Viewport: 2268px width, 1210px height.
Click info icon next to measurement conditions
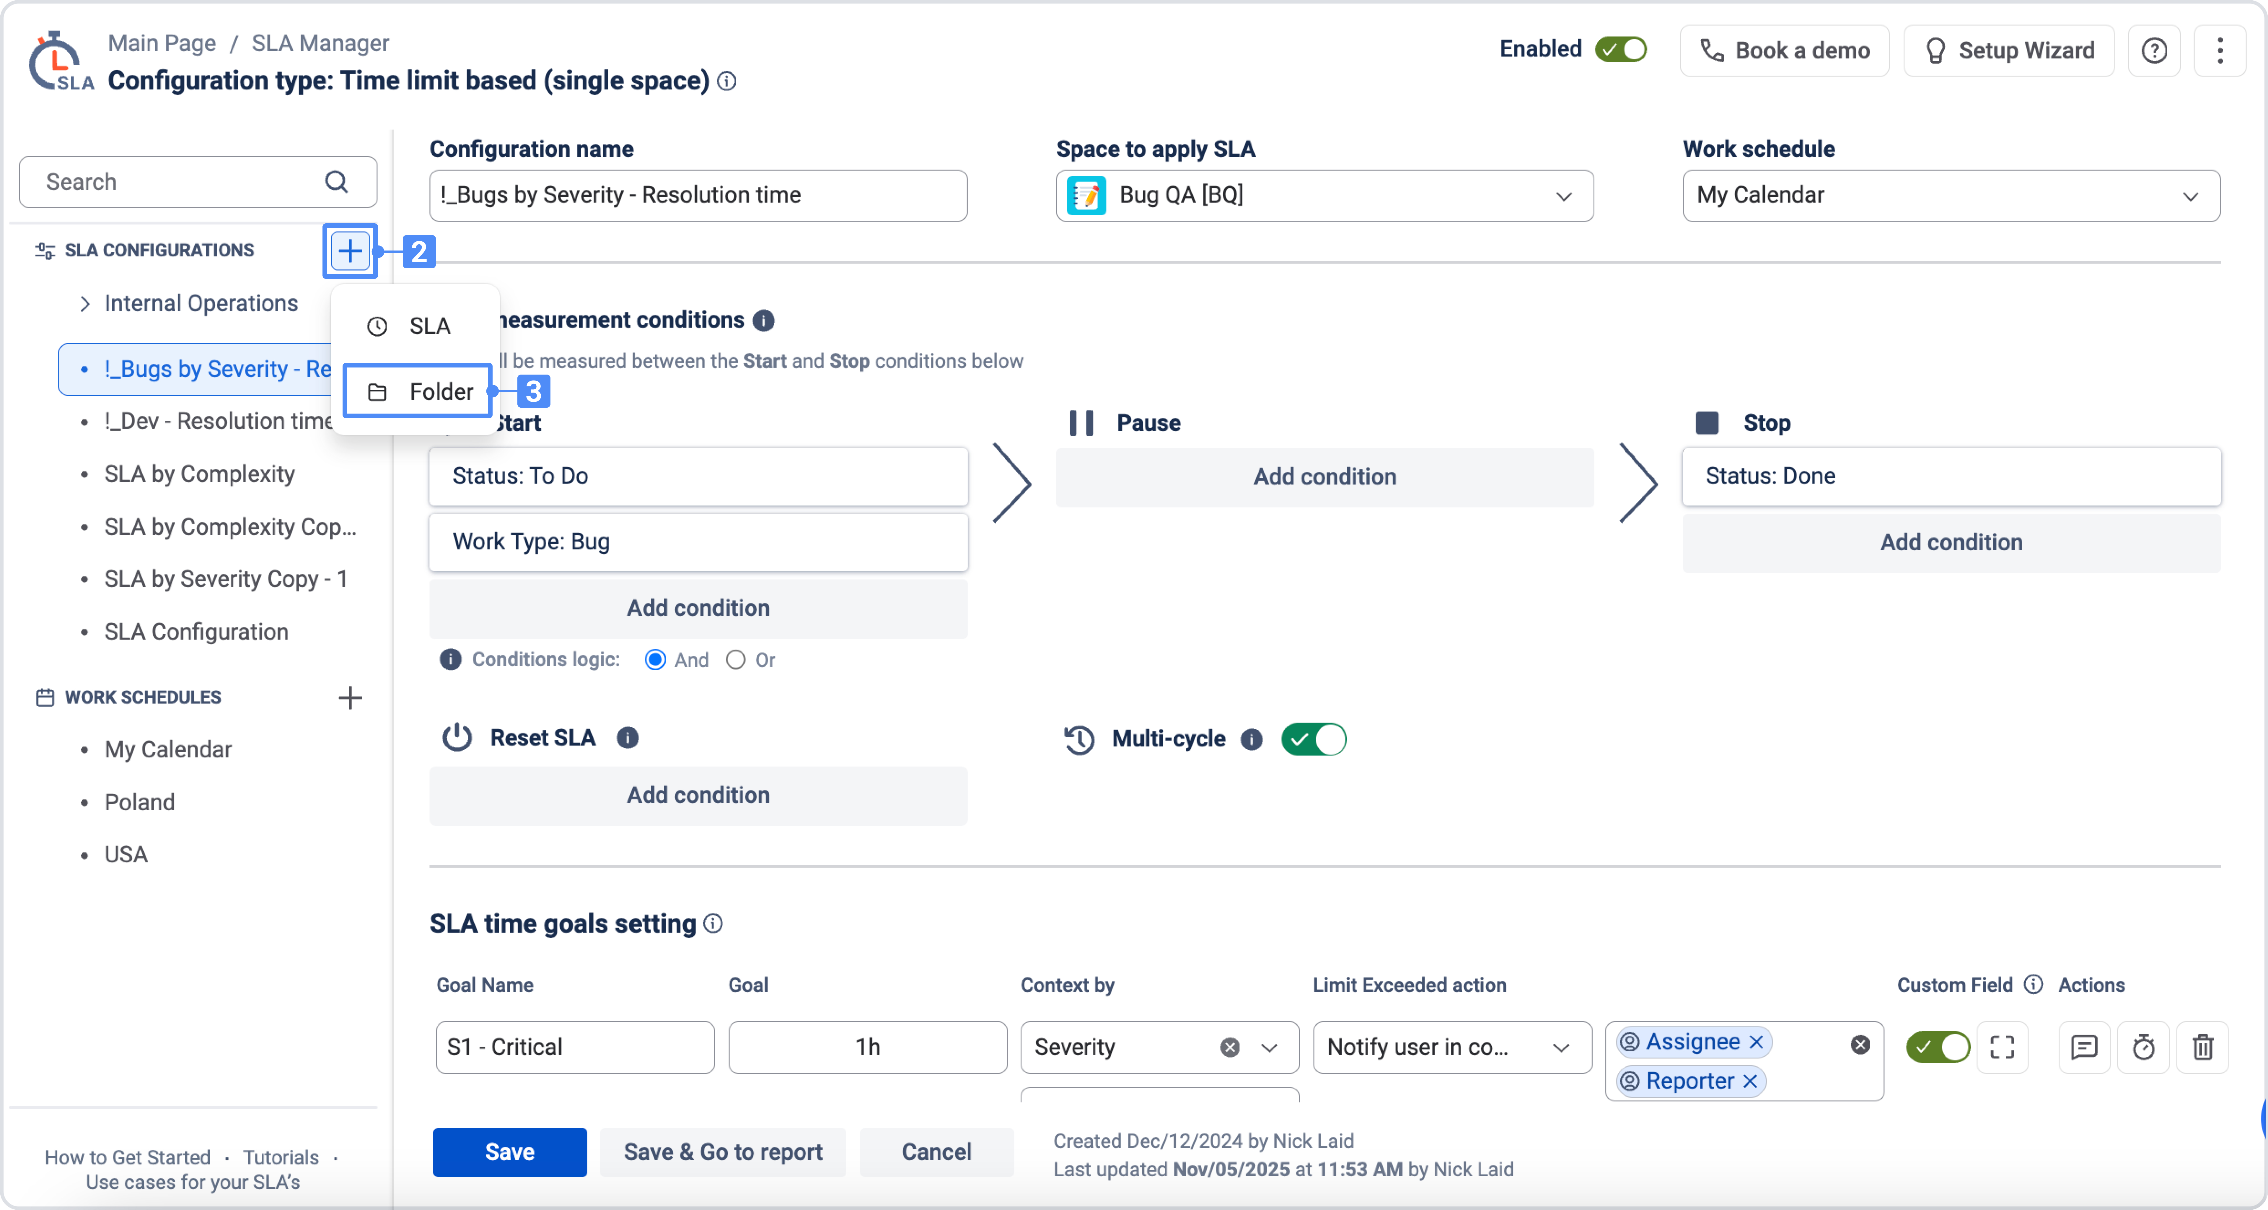pyautogui.click(x=763, y=321)
